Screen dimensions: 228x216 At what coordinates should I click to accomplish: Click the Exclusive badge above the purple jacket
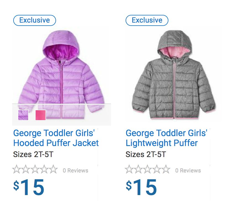click(x=35, y=20)
